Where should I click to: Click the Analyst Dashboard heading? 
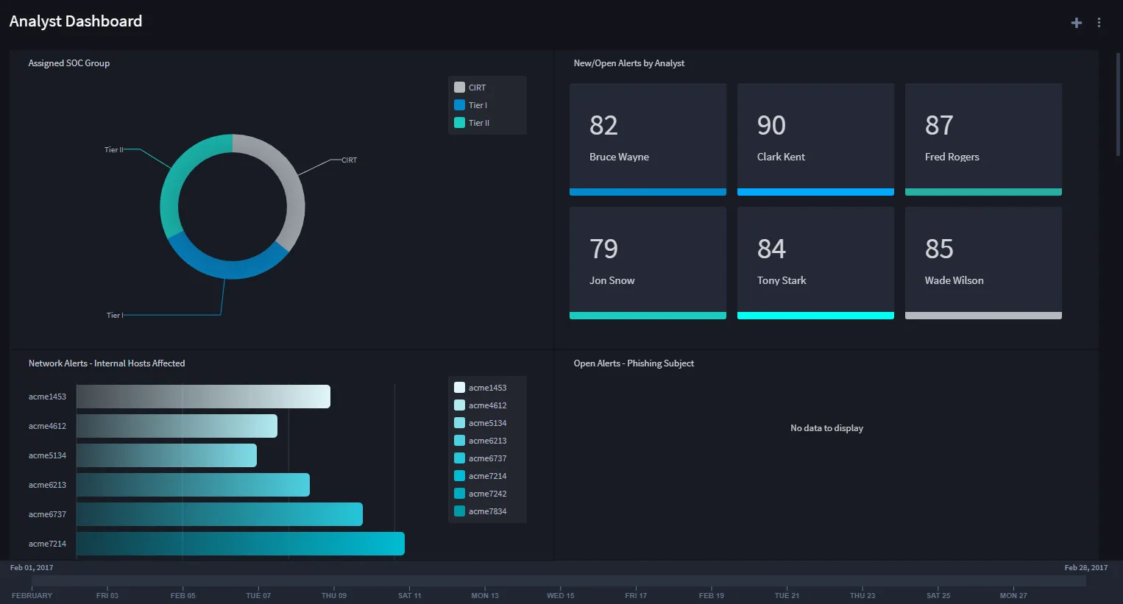[x=76, y=21]
